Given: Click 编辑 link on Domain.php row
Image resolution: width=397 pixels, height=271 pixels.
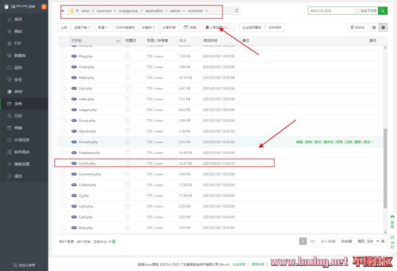Looking at the screenshot, I should point(299,142).
